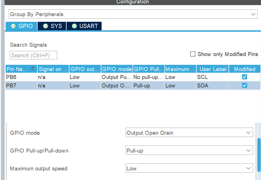The width and height of the screenshot is (261, 180).
Task: Switch to the USART tab
Action: 84,26
